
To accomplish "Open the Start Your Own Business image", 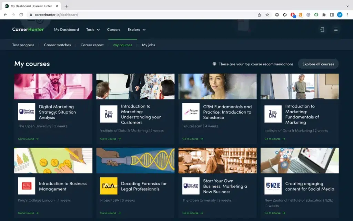I will [218, 161].
